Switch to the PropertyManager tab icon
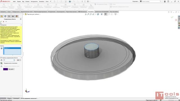This screenshot has width=180, height=101. (5, 16)
